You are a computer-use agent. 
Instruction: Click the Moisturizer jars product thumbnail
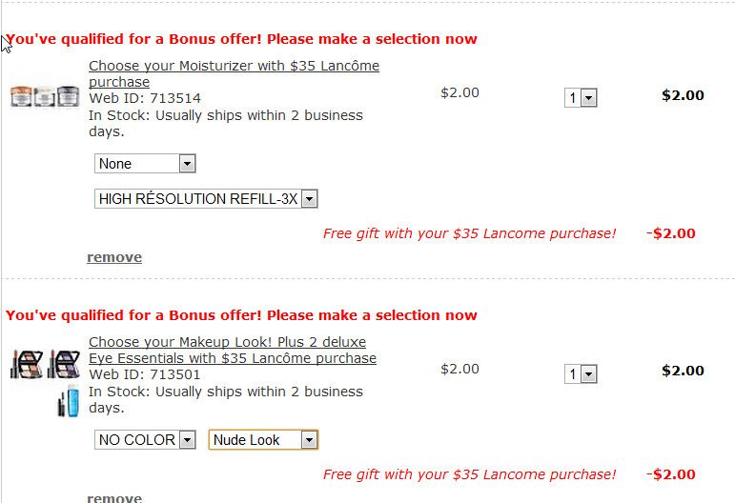tap(44, 96)
